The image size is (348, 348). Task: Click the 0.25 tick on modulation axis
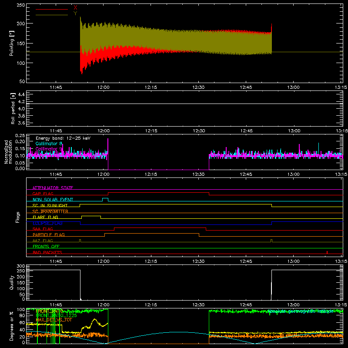(20, 136)
